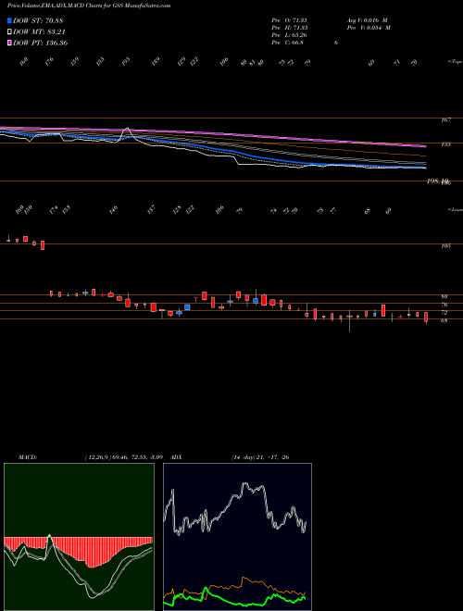This screenshot has height=611, width=463.
Task: Click the magenta long-term EMA line end
Action: tap(425, 146)
